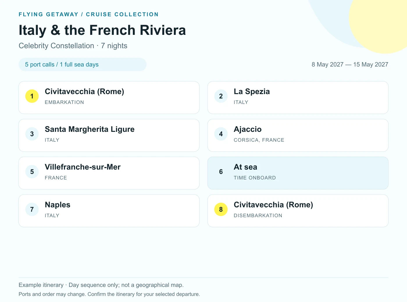407x302 pixels.
Task: Click the Flying Getaway / Cruise Collection breadcrumb
Action: click(x=89, y=14)
